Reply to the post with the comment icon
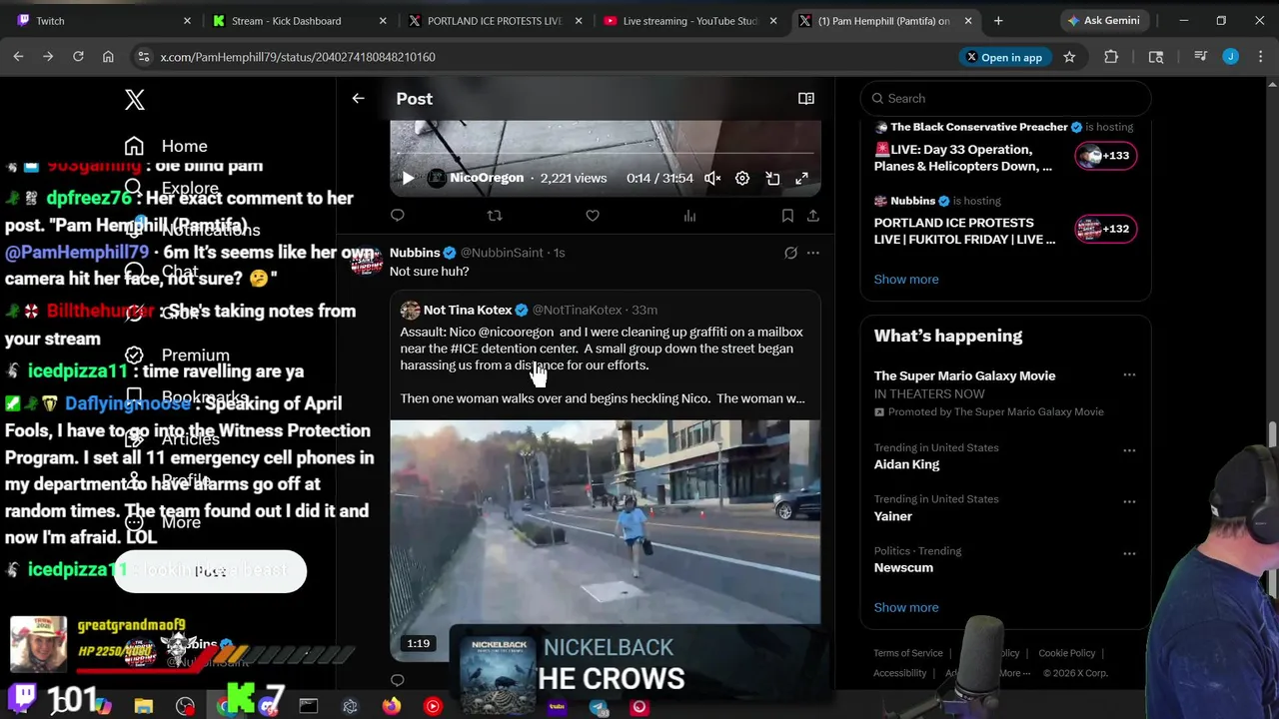This screenshot has height=719, width=1279. (x=398, y=215)
